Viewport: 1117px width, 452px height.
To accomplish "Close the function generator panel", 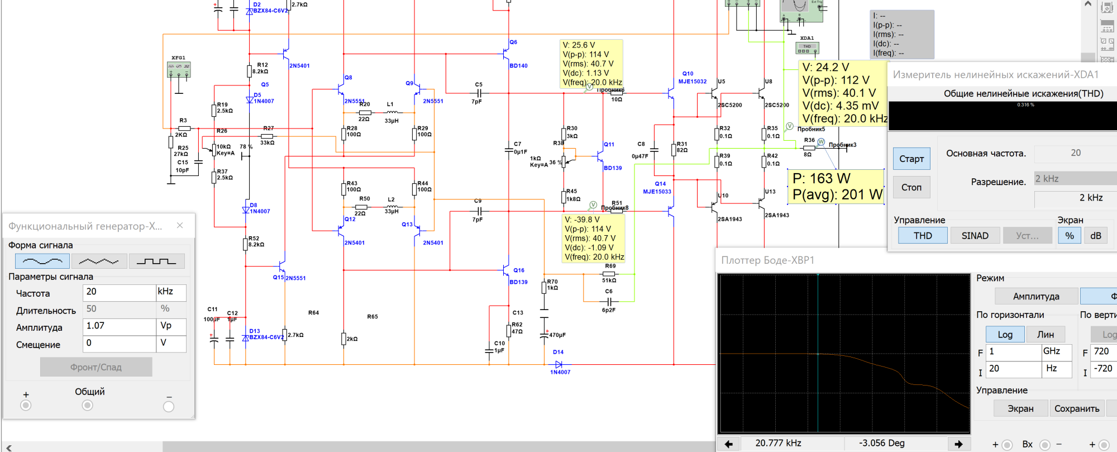I will pos(180,225).
